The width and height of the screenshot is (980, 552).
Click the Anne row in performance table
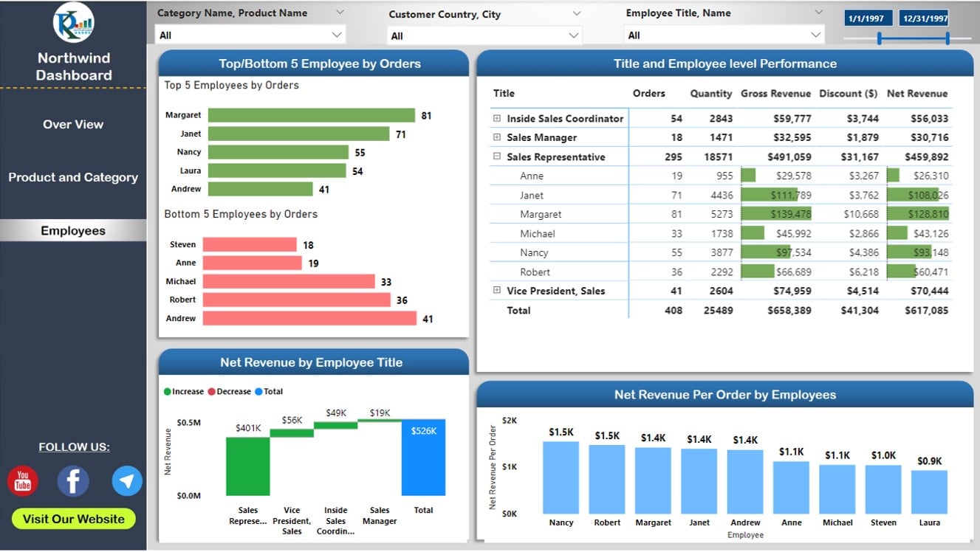pos(722,176)
